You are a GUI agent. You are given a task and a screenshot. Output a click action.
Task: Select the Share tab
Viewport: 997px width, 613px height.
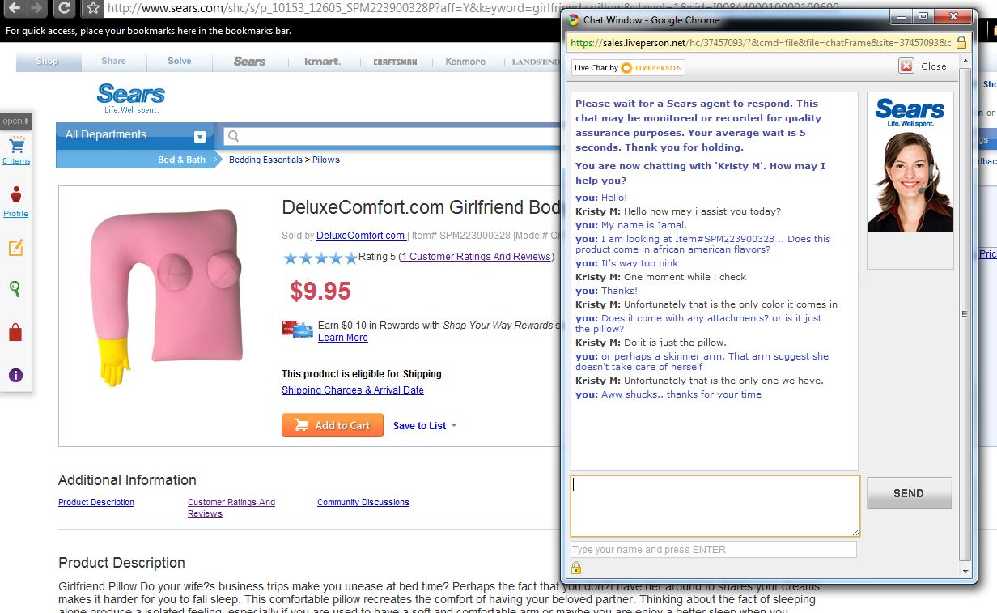pos(113,62)
